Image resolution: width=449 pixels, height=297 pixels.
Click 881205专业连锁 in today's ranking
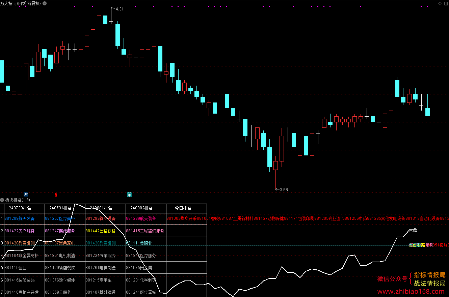tap(329, 218)
